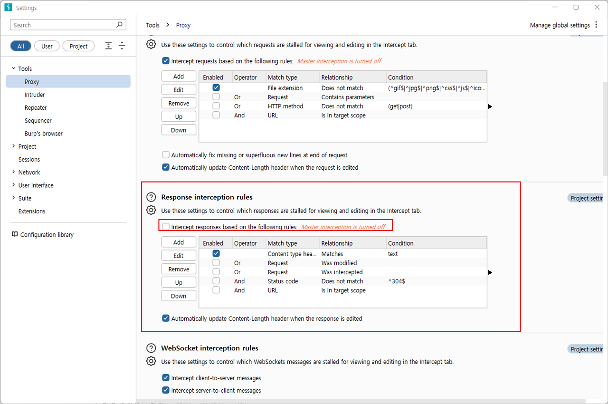The image size is (608, 404).
Task: Toggle Automatically fix missing new lines checkbox
Action: pyautogui.click(x=166, y=155)
